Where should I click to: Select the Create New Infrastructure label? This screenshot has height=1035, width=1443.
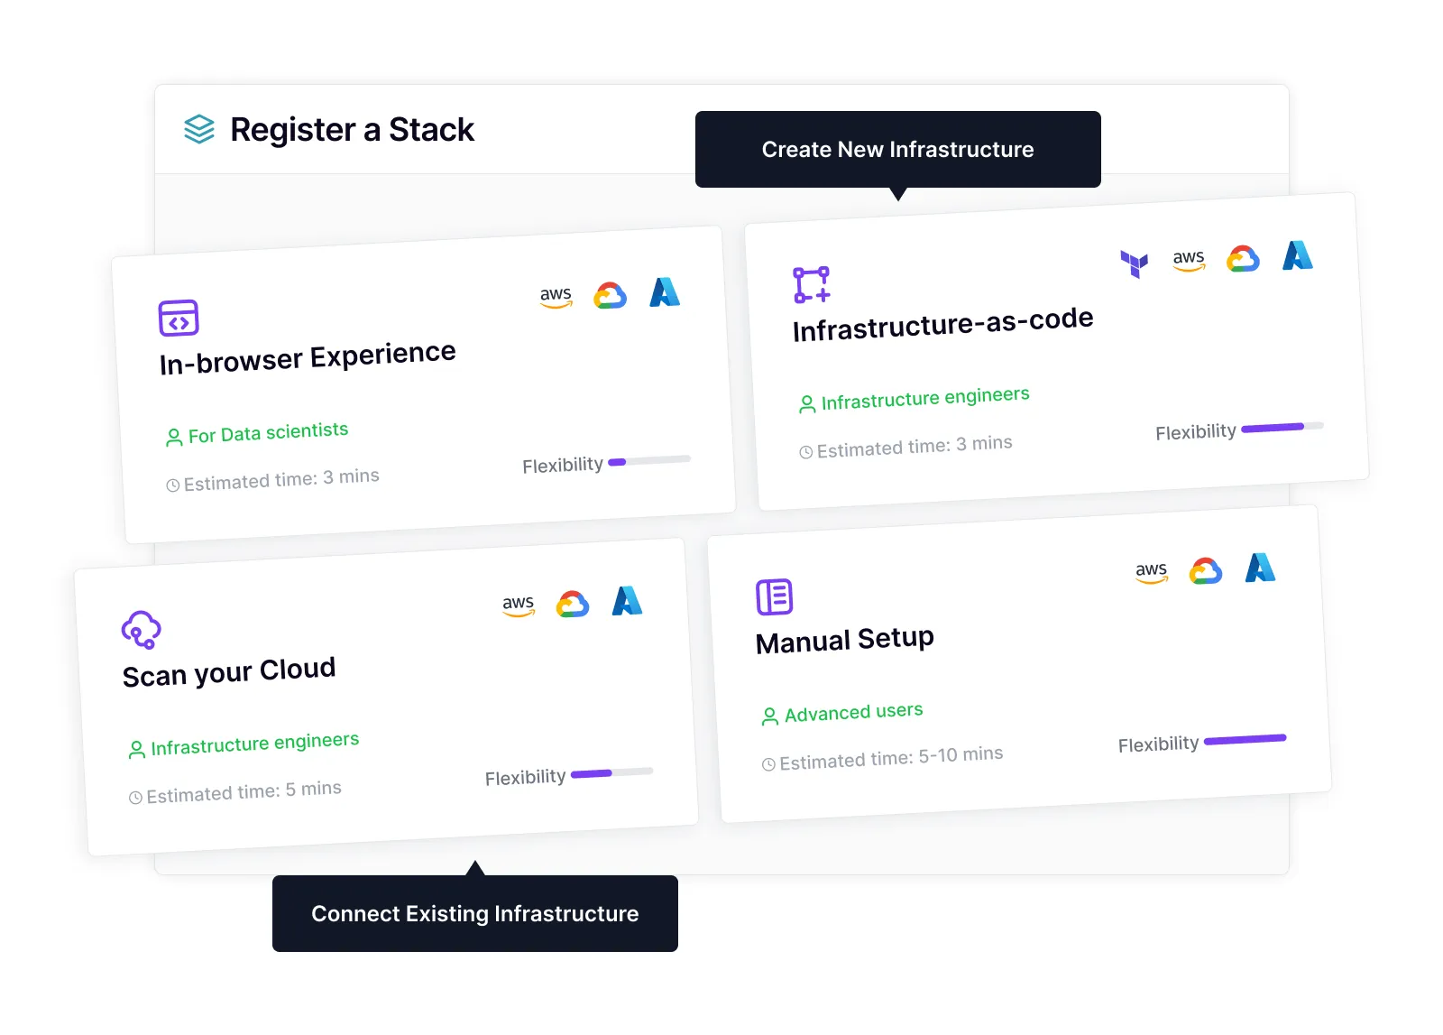[x=897, y=150]
